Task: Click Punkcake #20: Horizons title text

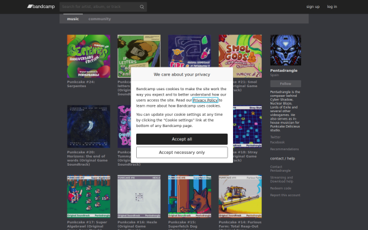Action: 87,158
